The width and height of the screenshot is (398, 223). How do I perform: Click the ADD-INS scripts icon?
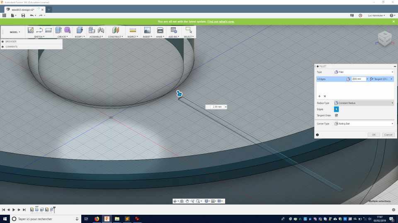tap(174, 30)
